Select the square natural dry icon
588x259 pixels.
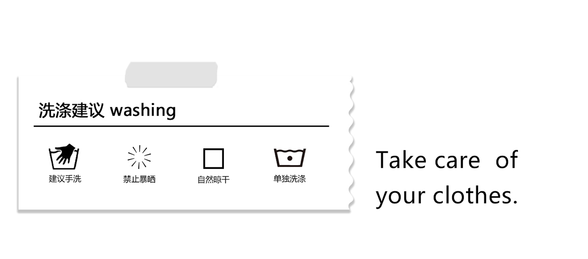pos(214,159)
